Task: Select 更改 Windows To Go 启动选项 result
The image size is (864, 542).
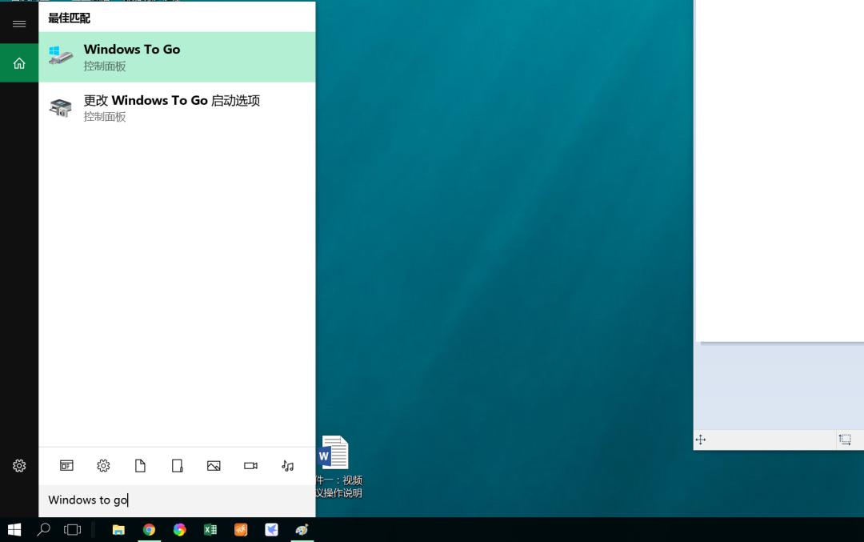Action: tap(176, 108)
